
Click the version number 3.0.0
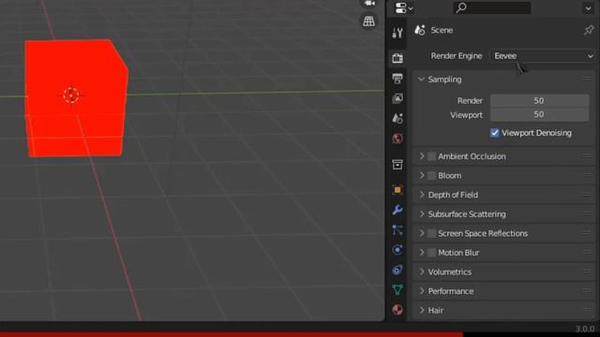[585, 329]
